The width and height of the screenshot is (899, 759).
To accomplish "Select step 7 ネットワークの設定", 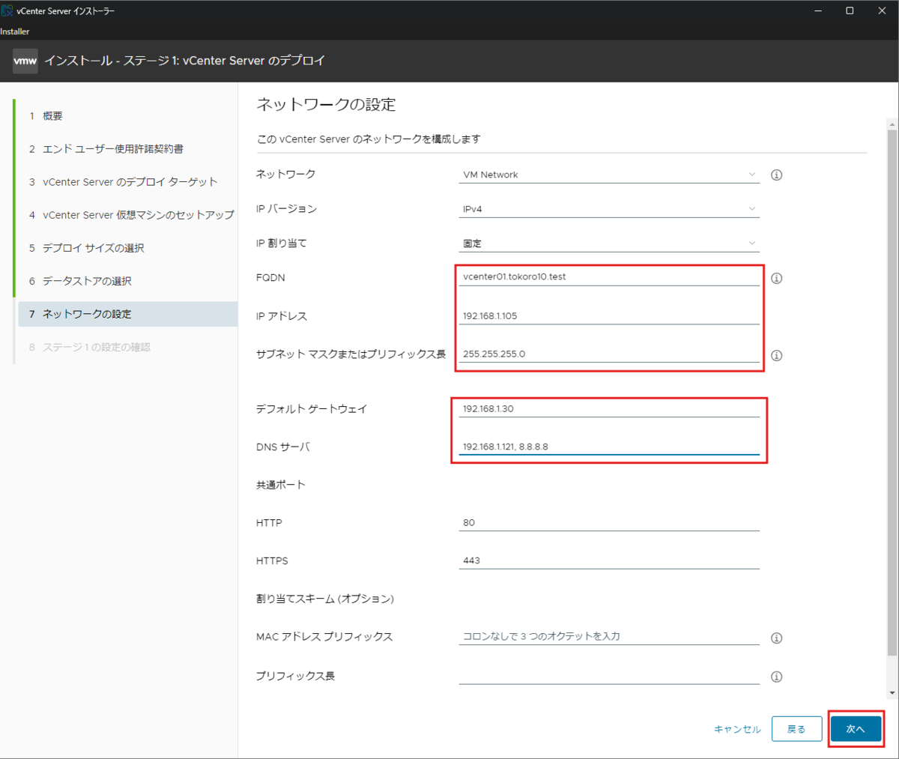I will click(x=127, y=314).
